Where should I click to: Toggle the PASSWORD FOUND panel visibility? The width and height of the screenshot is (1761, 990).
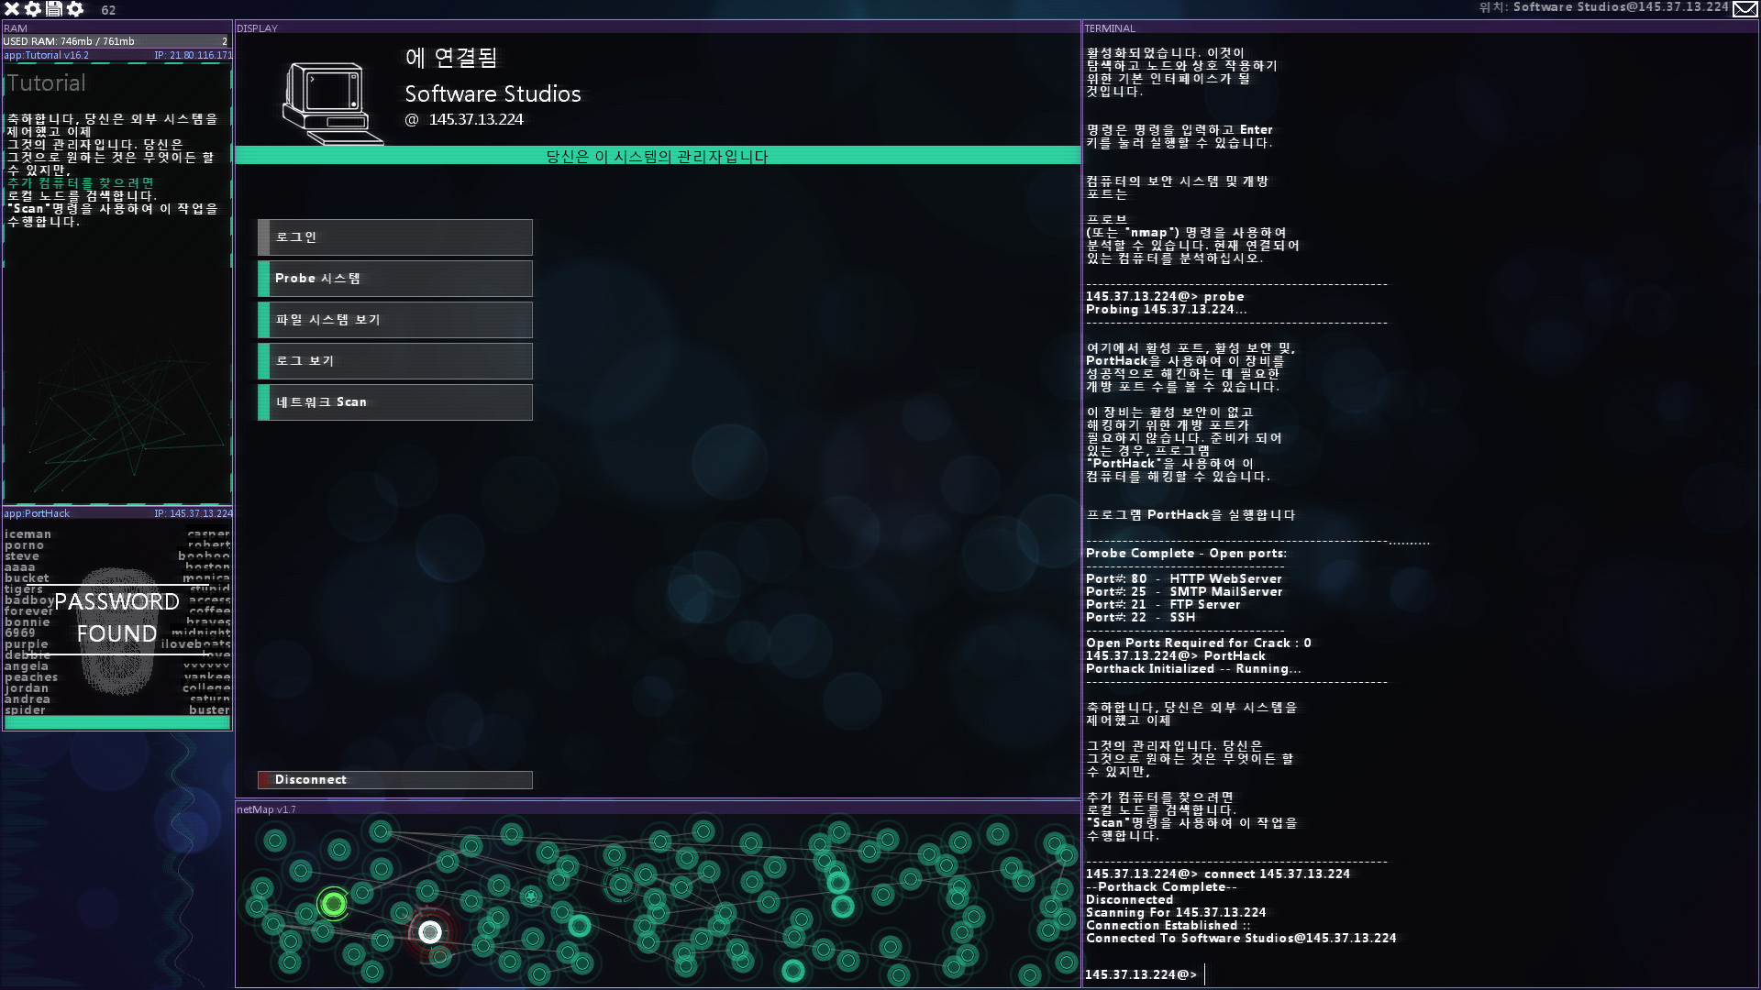pyautogui.click(x=116, y=615)
